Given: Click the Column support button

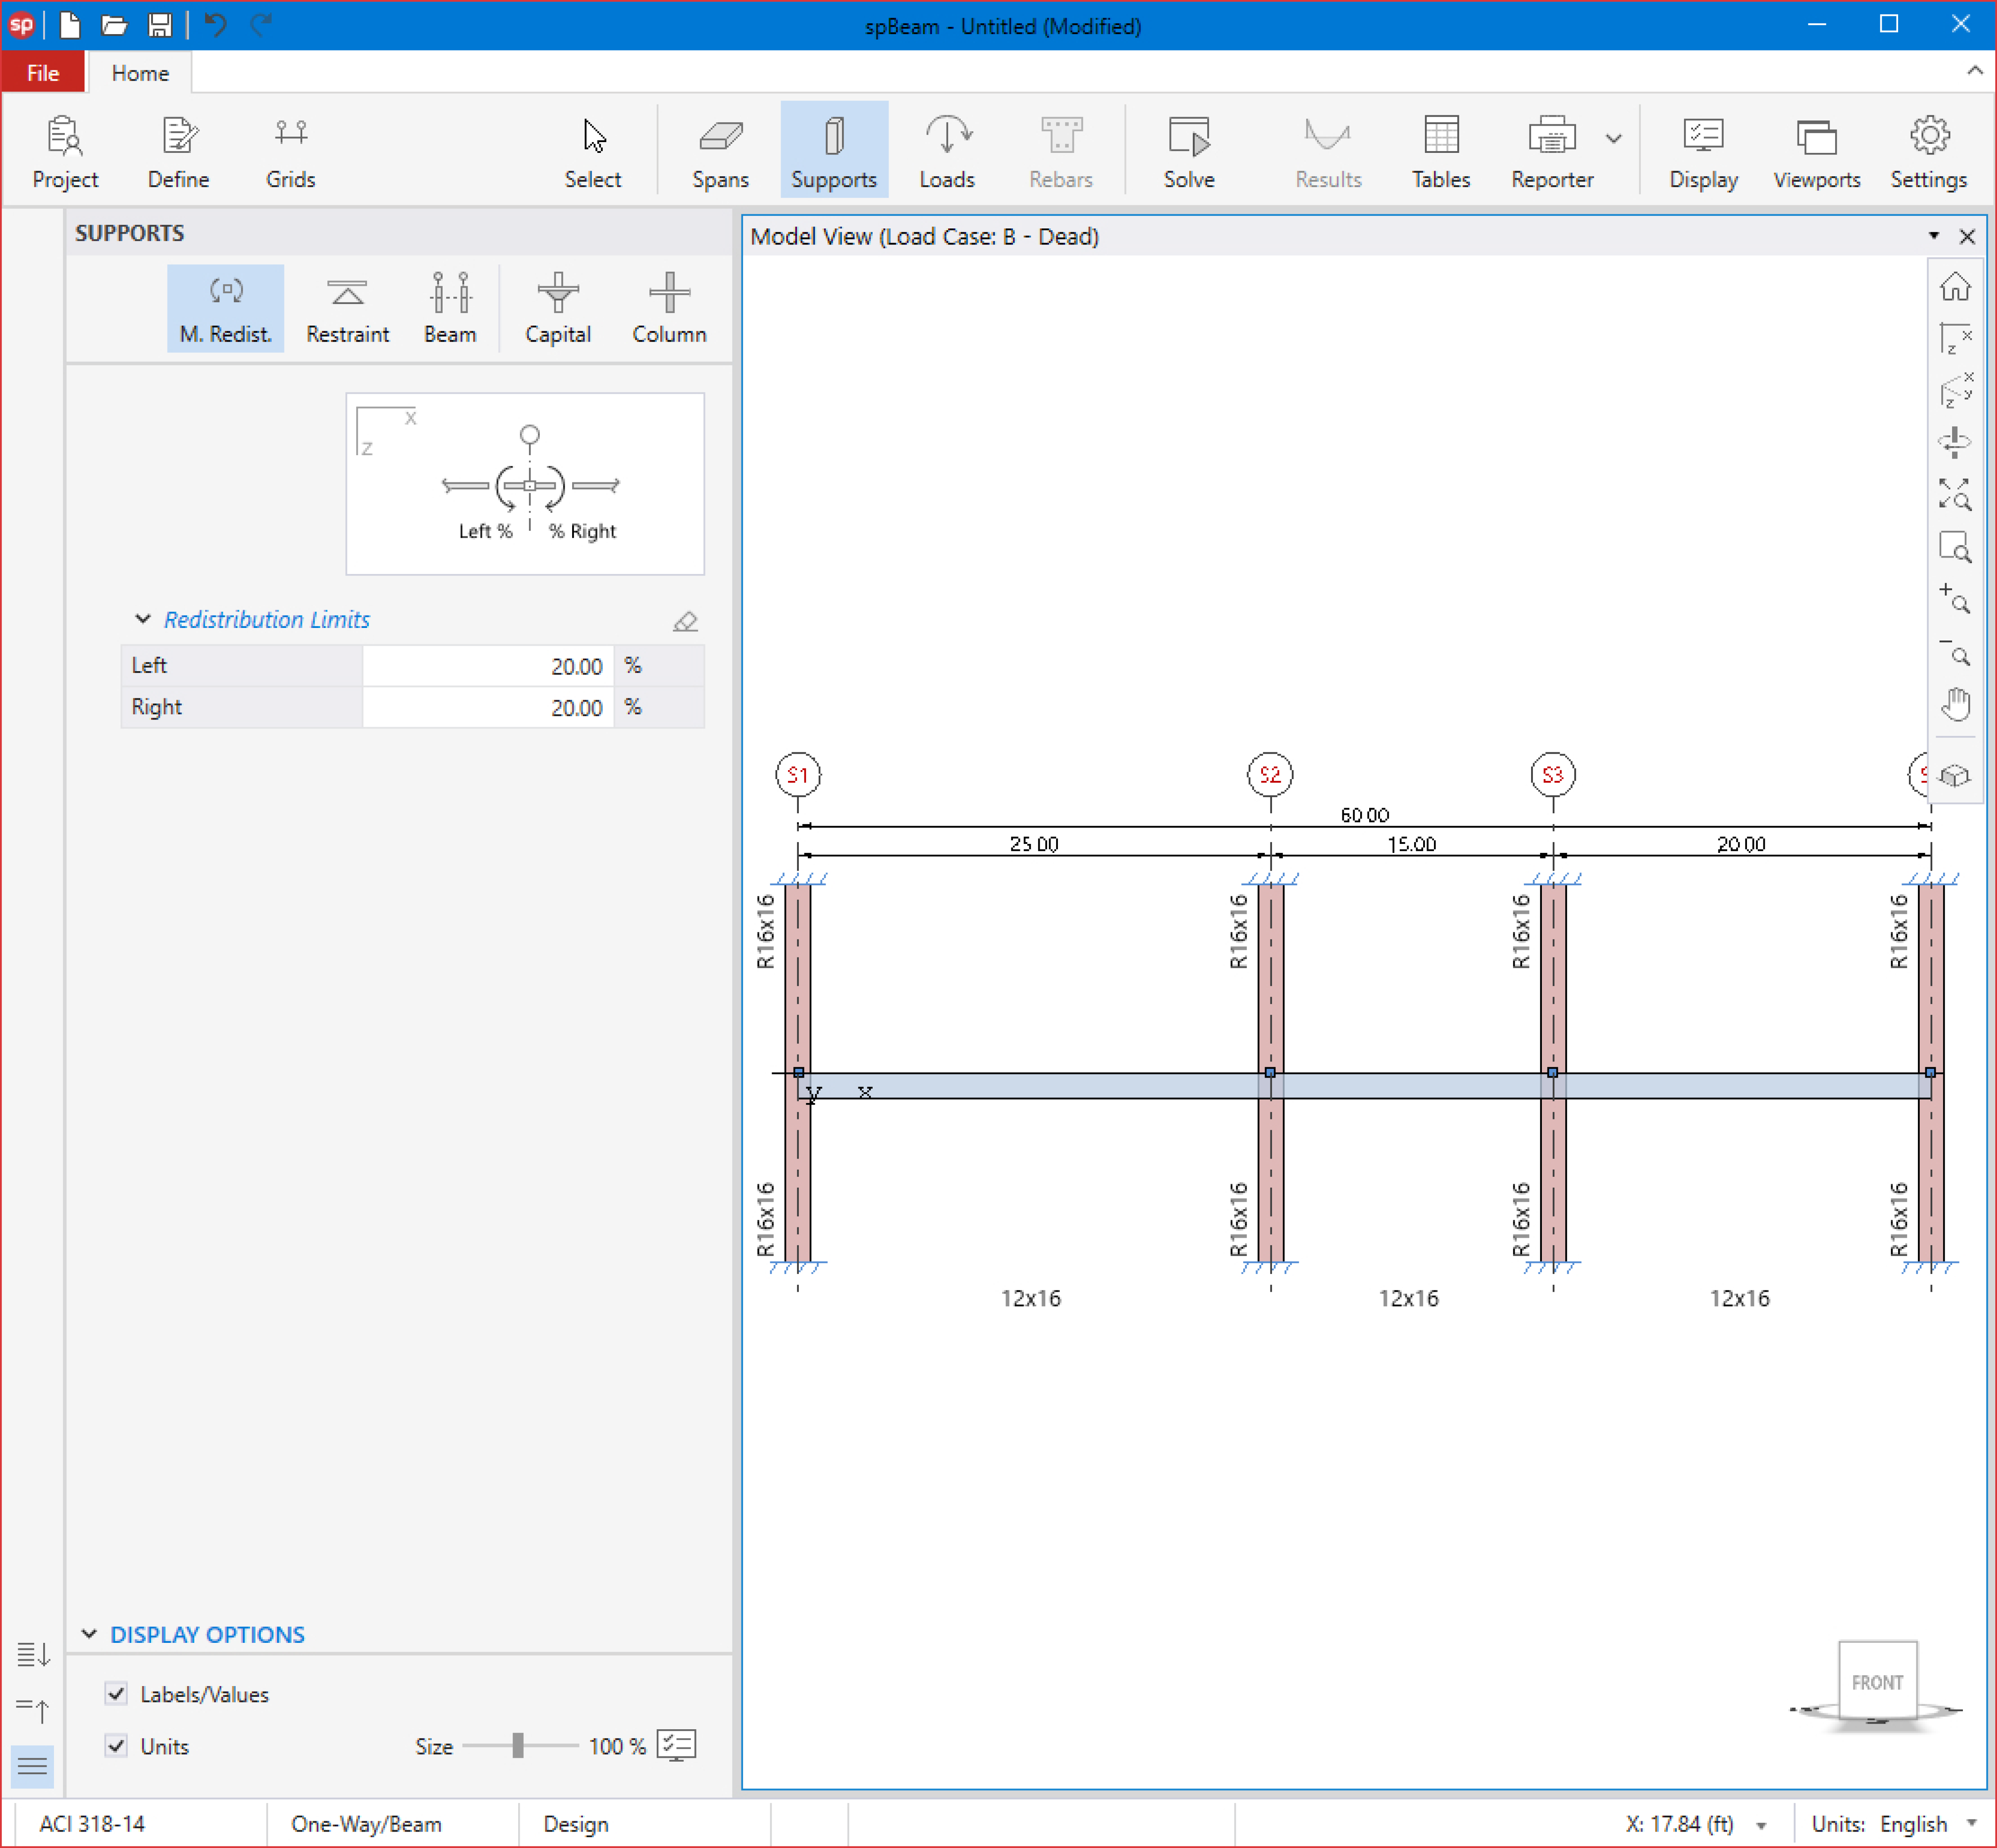Looking at the screenshot, I should [x=669, y=307].
